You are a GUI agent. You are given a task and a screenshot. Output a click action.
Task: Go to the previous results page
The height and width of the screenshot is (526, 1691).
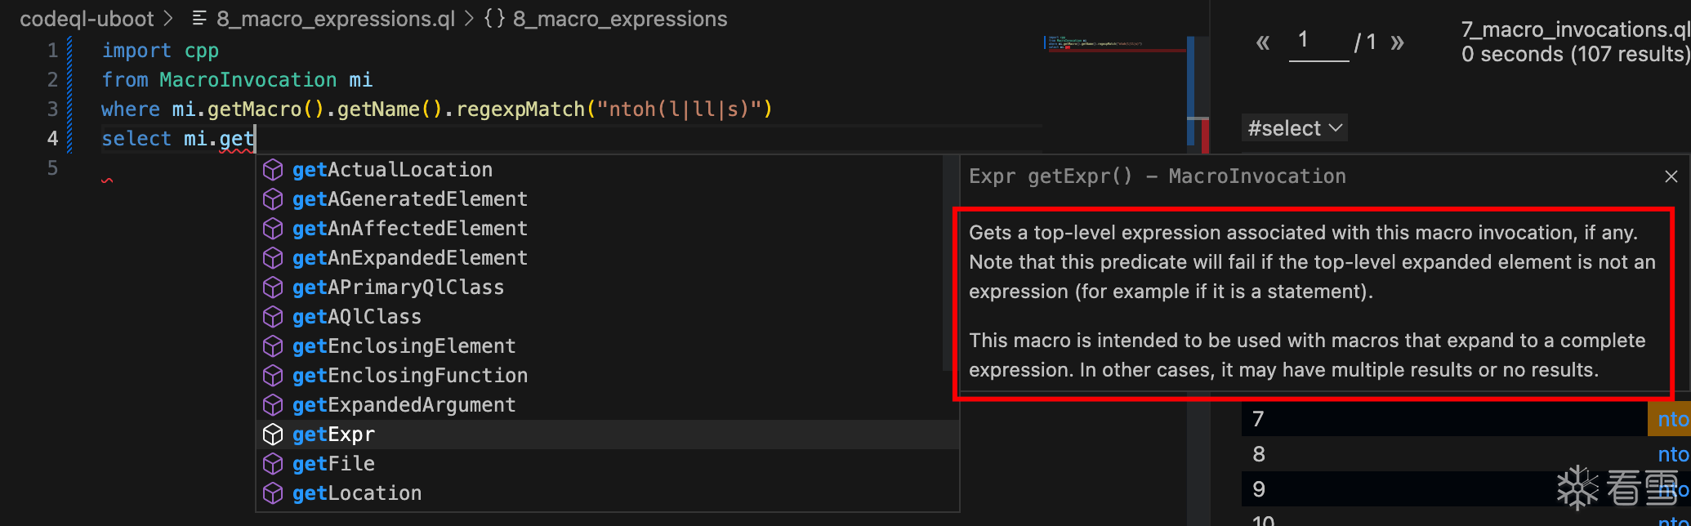click(1263, 42)
